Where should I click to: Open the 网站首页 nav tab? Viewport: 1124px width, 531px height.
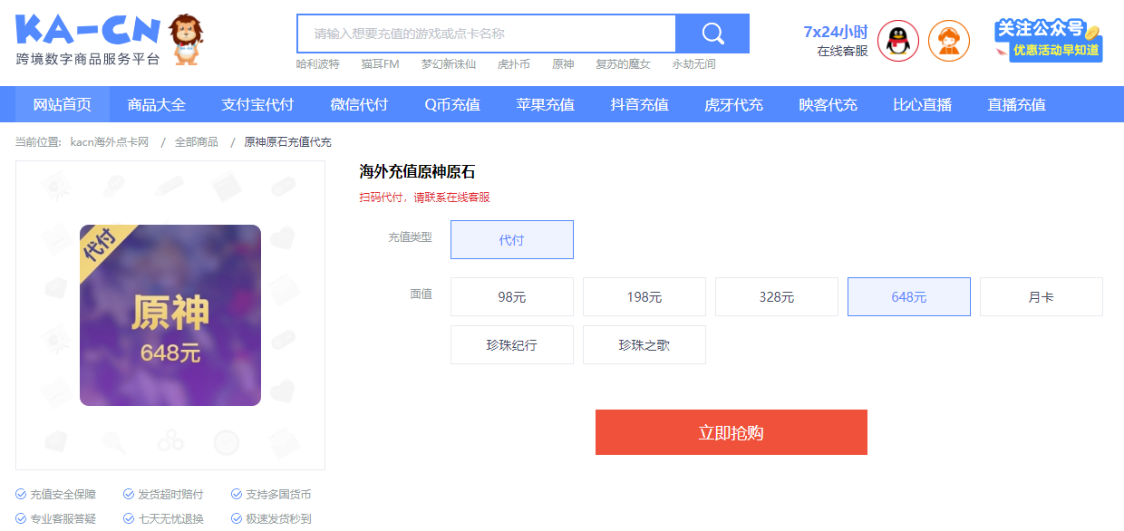point(63,104)
